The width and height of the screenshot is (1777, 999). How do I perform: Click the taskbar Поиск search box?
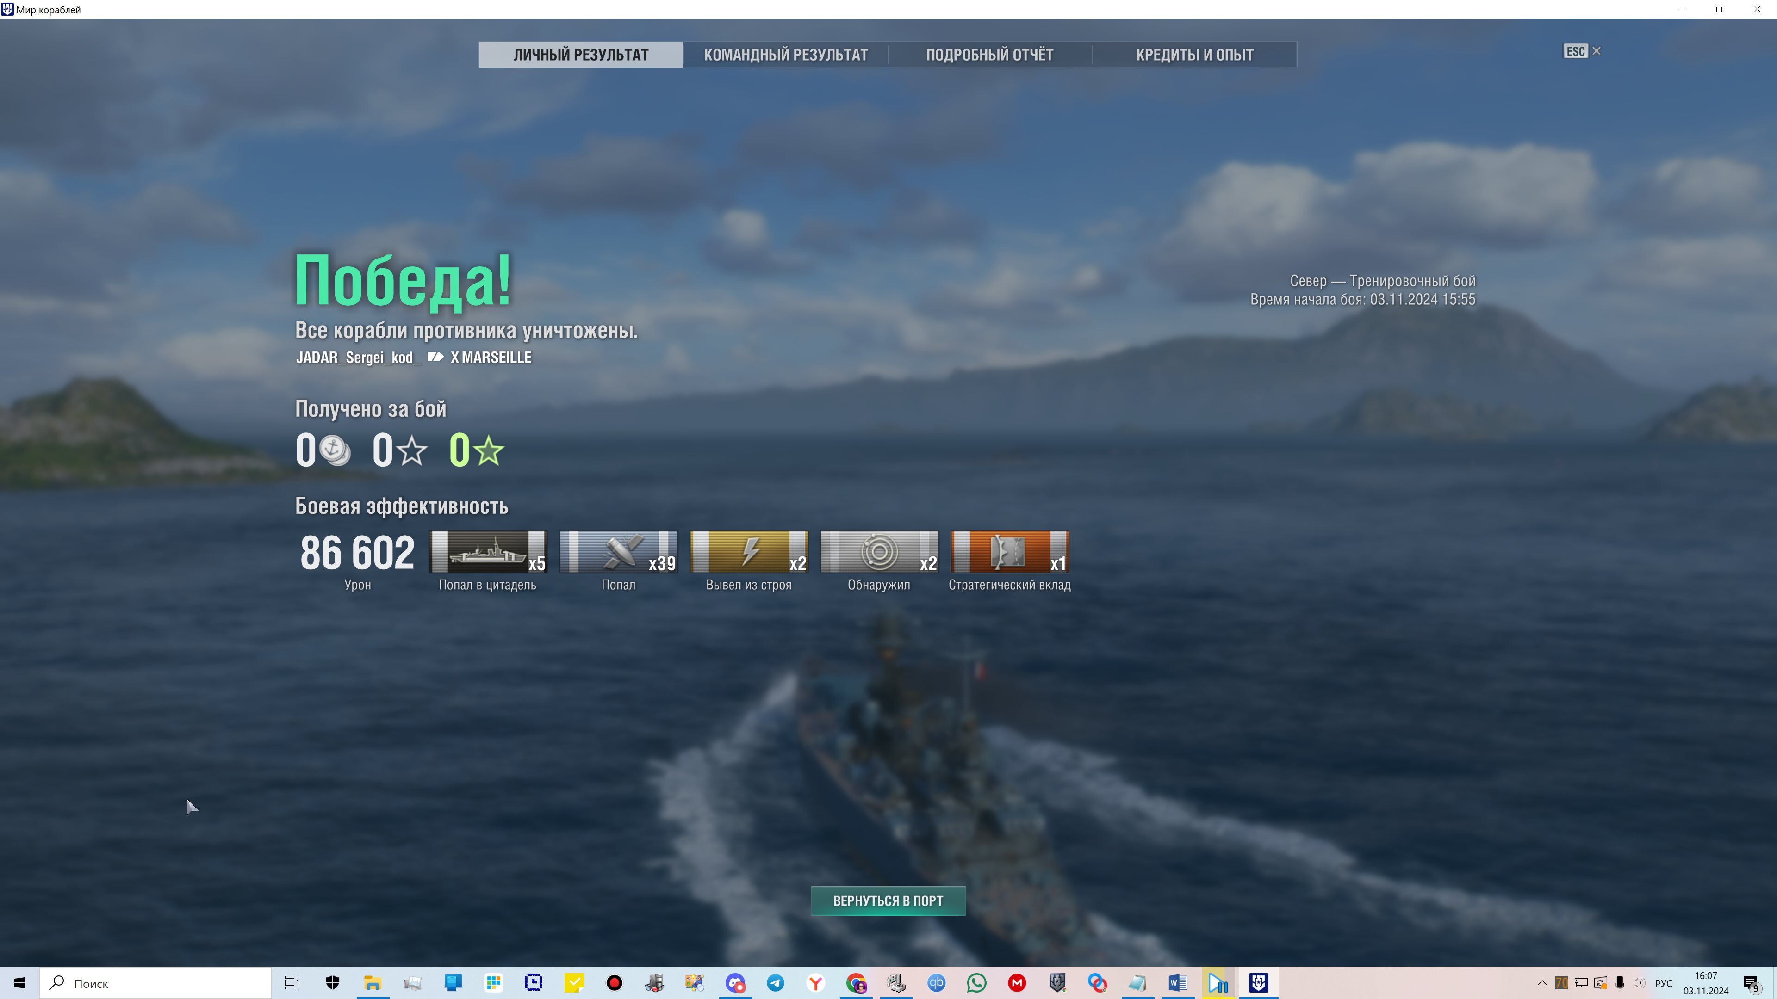point(155,983)
